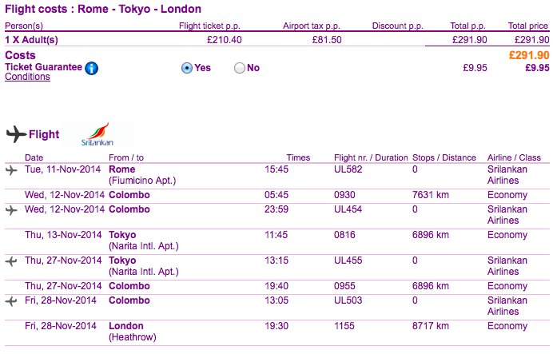Click the Flight costs Rome - Tokyo - London heading
The image size is (557, 354).
103,9
